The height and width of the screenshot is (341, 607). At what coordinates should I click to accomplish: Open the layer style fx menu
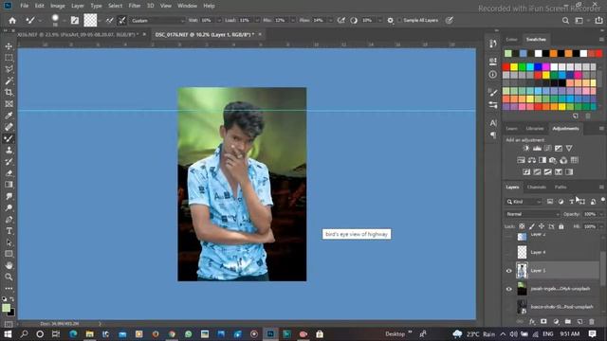pyautogui.click(x=532, y=321)
